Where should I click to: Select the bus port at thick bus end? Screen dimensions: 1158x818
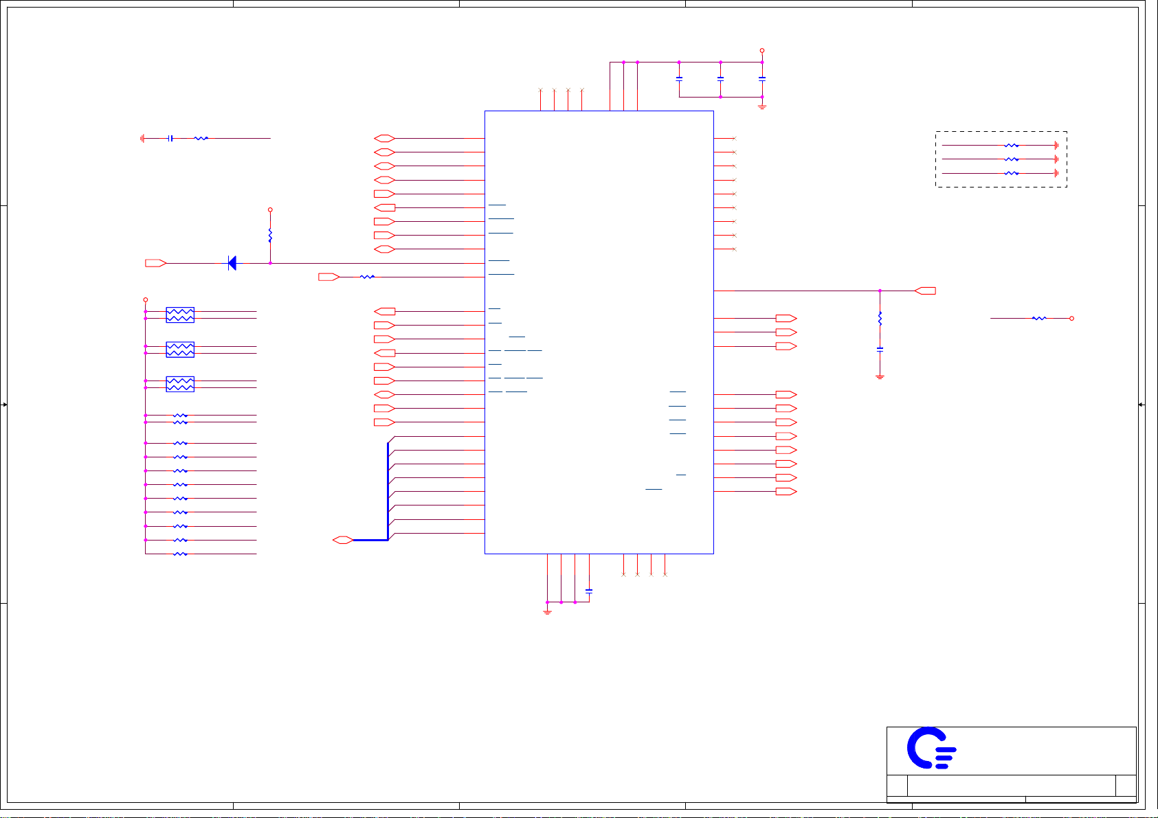click(343, 541)
